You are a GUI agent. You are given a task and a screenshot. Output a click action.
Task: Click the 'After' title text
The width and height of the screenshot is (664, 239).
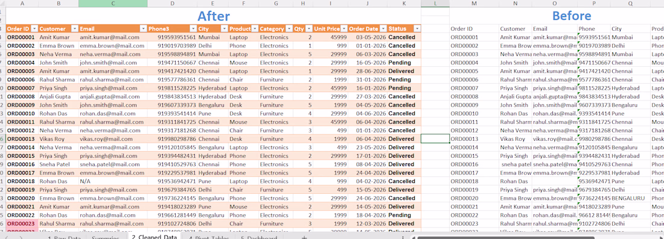214,16
